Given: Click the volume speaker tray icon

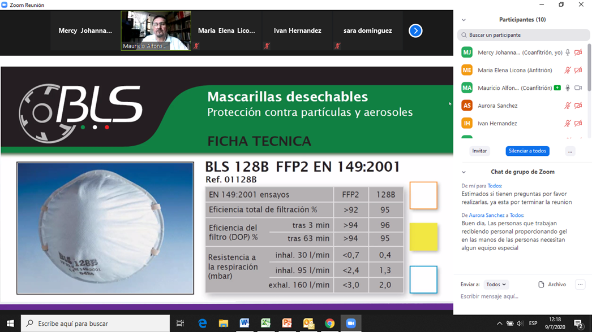Looking at the screenshot, I should tap(520, 324).
